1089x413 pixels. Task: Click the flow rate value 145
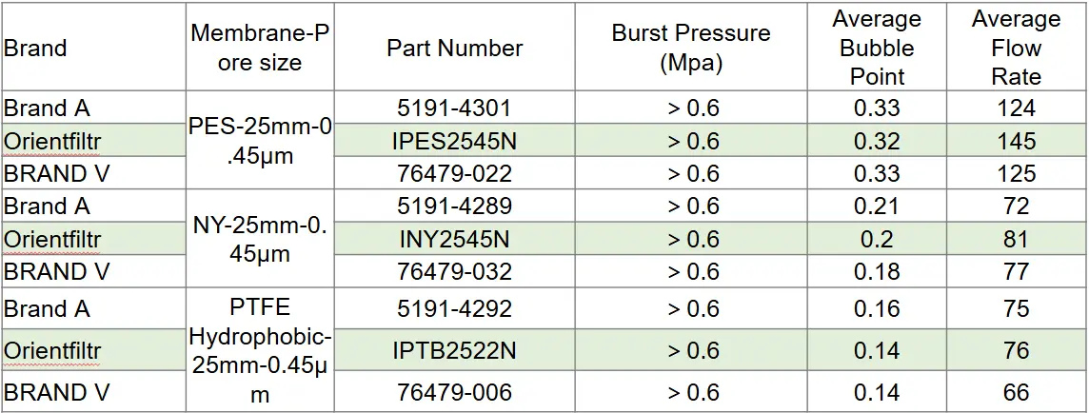click(x=1016, y=141)
